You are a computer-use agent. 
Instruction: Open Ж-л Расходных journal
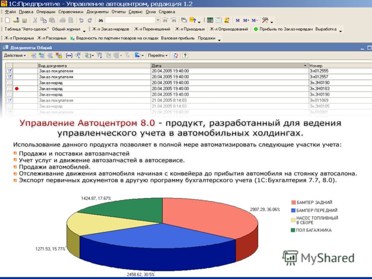pos(52,38)
